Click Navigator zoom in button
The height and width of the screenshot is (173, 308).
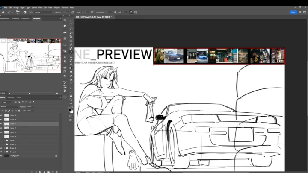[57, 93]
